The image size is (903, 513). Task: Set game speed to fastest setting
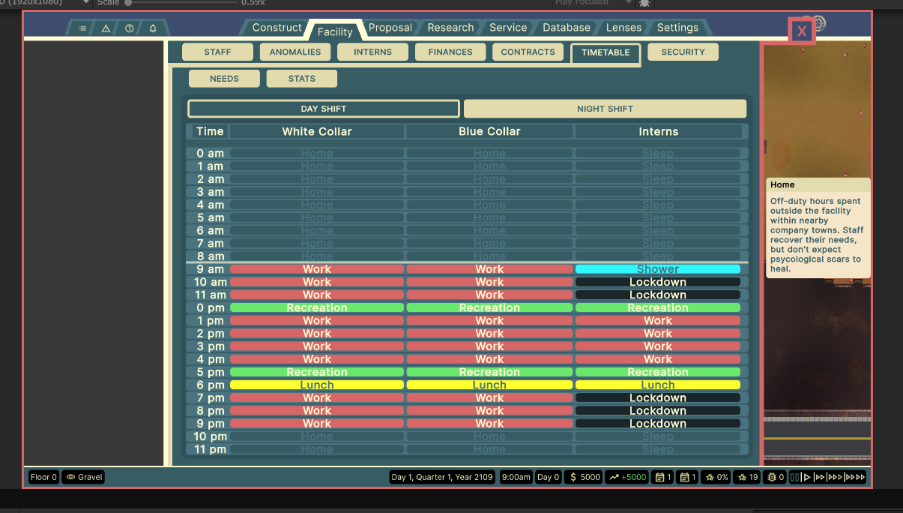[856, 477]
